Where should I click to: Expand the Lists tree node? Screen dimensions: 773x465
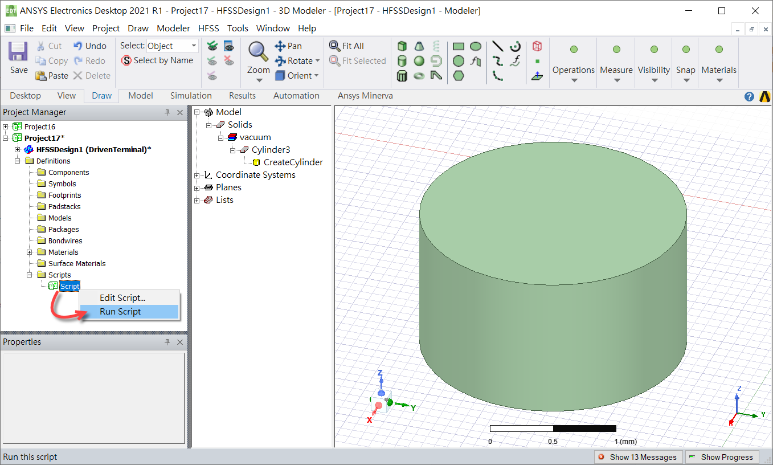pyautogui.click(x=197, y=200)
